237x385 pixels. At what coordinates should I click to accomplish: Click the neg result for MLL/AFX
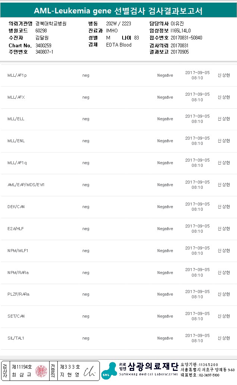tap(86, 97)
